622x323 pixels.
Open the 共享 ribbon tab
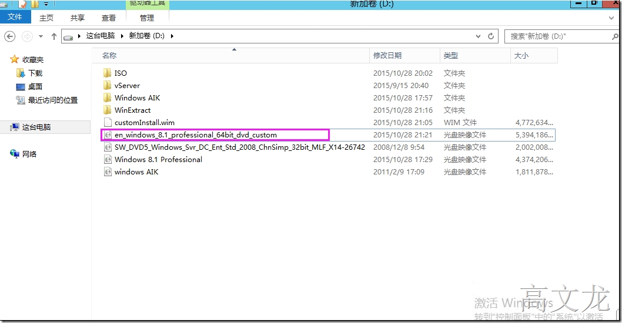[78, 18]
